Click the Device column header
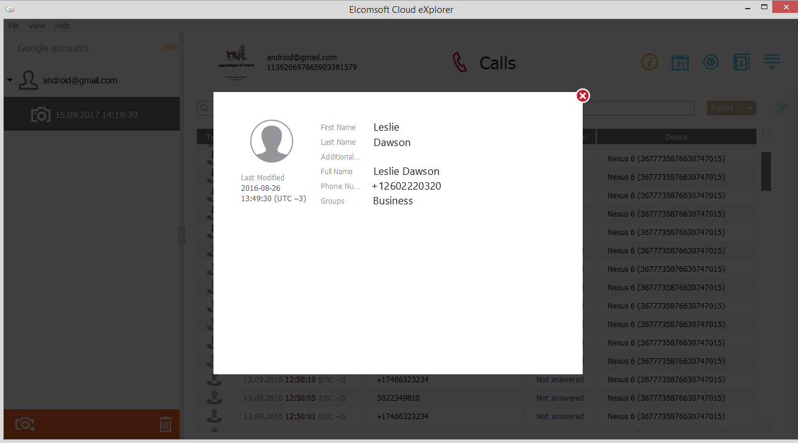The height and width of the screenshot is (443, 798). click(676, 137)
